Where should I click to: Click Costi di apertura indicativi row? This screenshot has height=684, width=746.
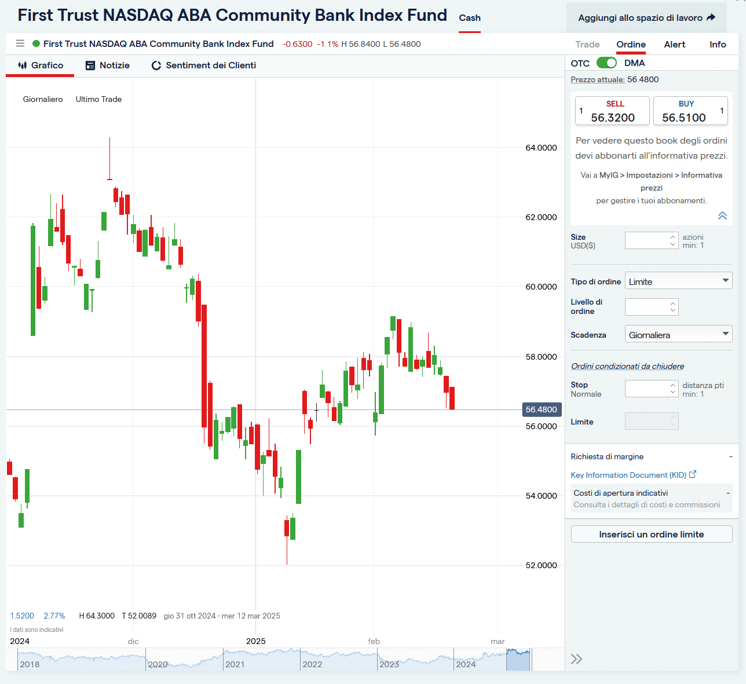click(x=652, y=493)
